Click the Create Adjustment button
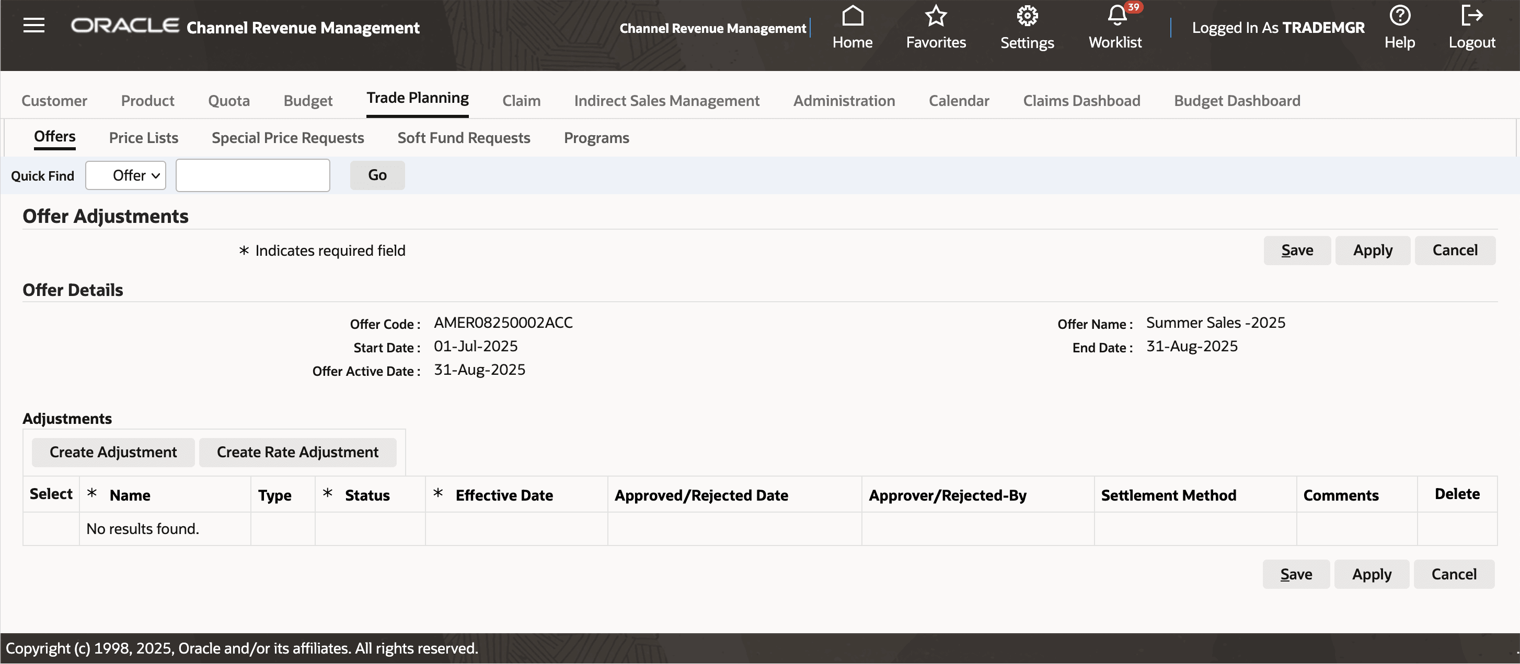The image size is (1520, 664). click(x=113, y=452)
